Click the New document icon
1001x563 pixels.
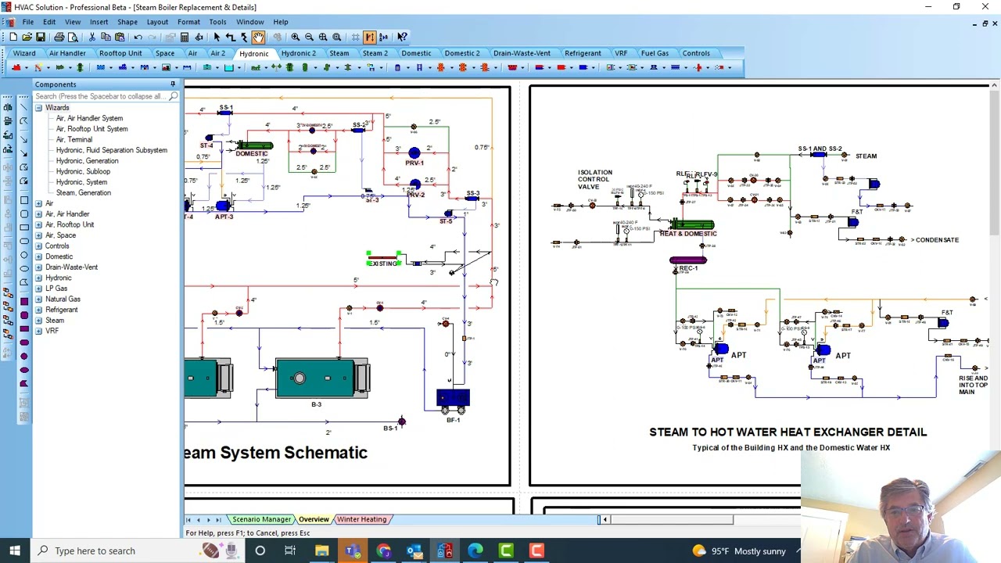coord(13,37)
